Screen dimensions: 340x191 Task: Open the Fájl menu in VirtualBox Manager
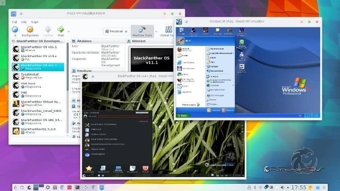[14, 22]
